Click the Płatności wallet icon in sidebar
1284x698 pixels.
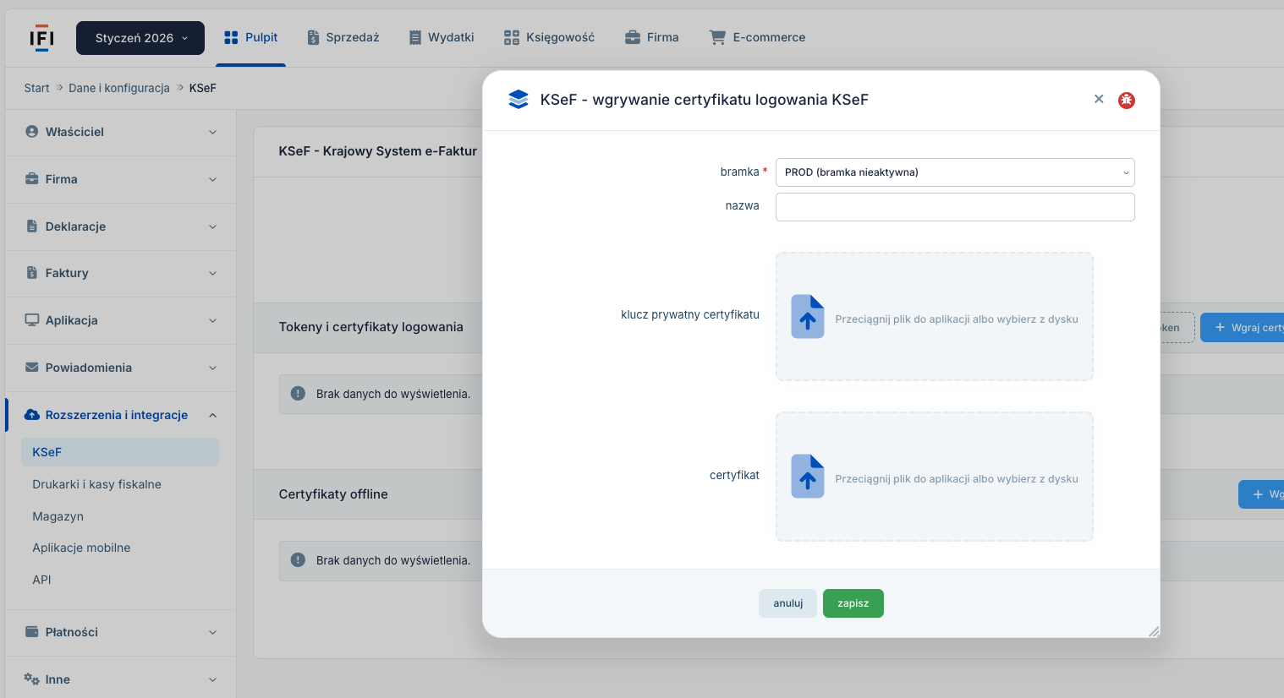(x=32, y=632)
